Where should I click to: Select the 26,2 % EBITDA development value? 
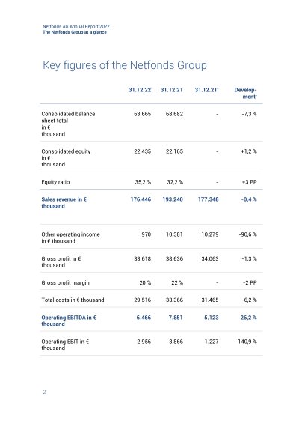pos(248,318)
